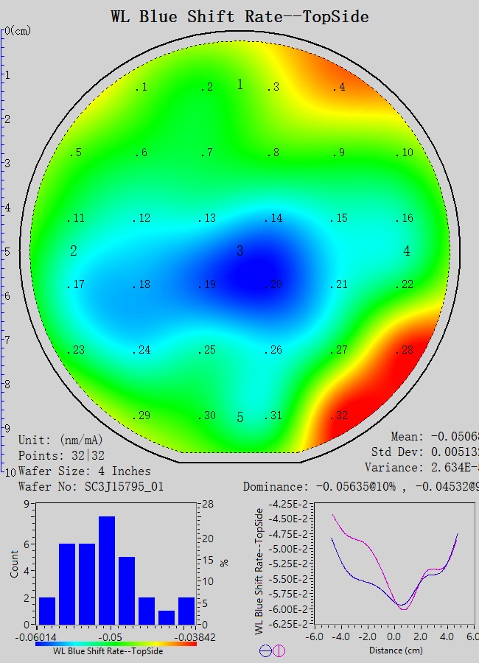Click measurement point 20 on the wafer map
Screen dimensions: 479x663
tap(274, 284)
